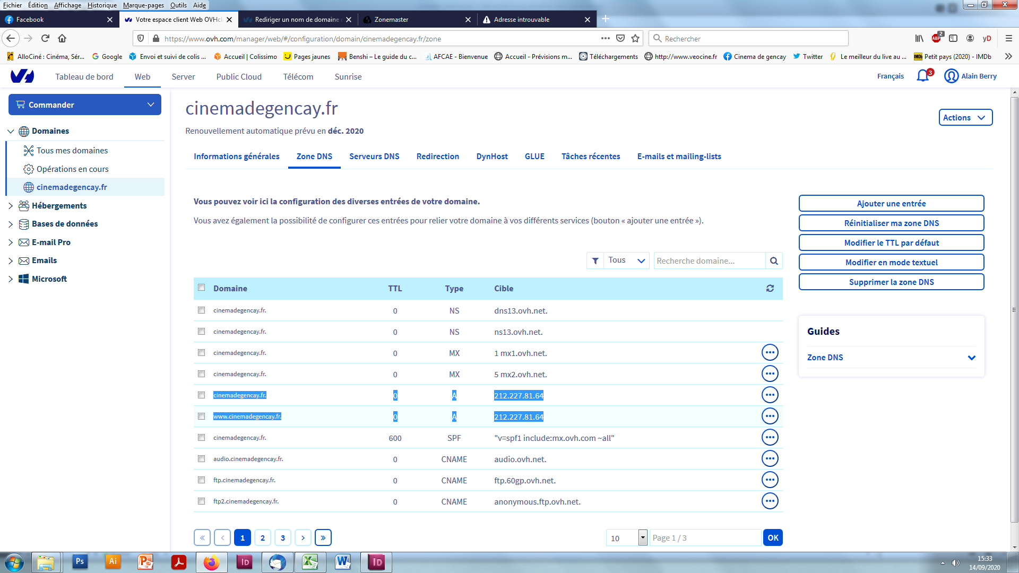Open the Redirection tab

point(437,156)
